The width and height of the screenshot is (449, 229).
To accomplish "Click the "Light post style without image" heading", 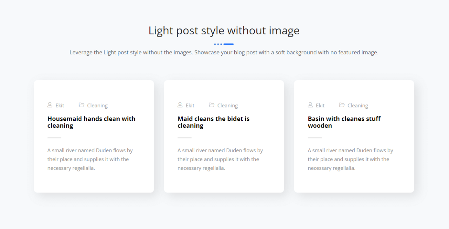I will coord(224,31).
